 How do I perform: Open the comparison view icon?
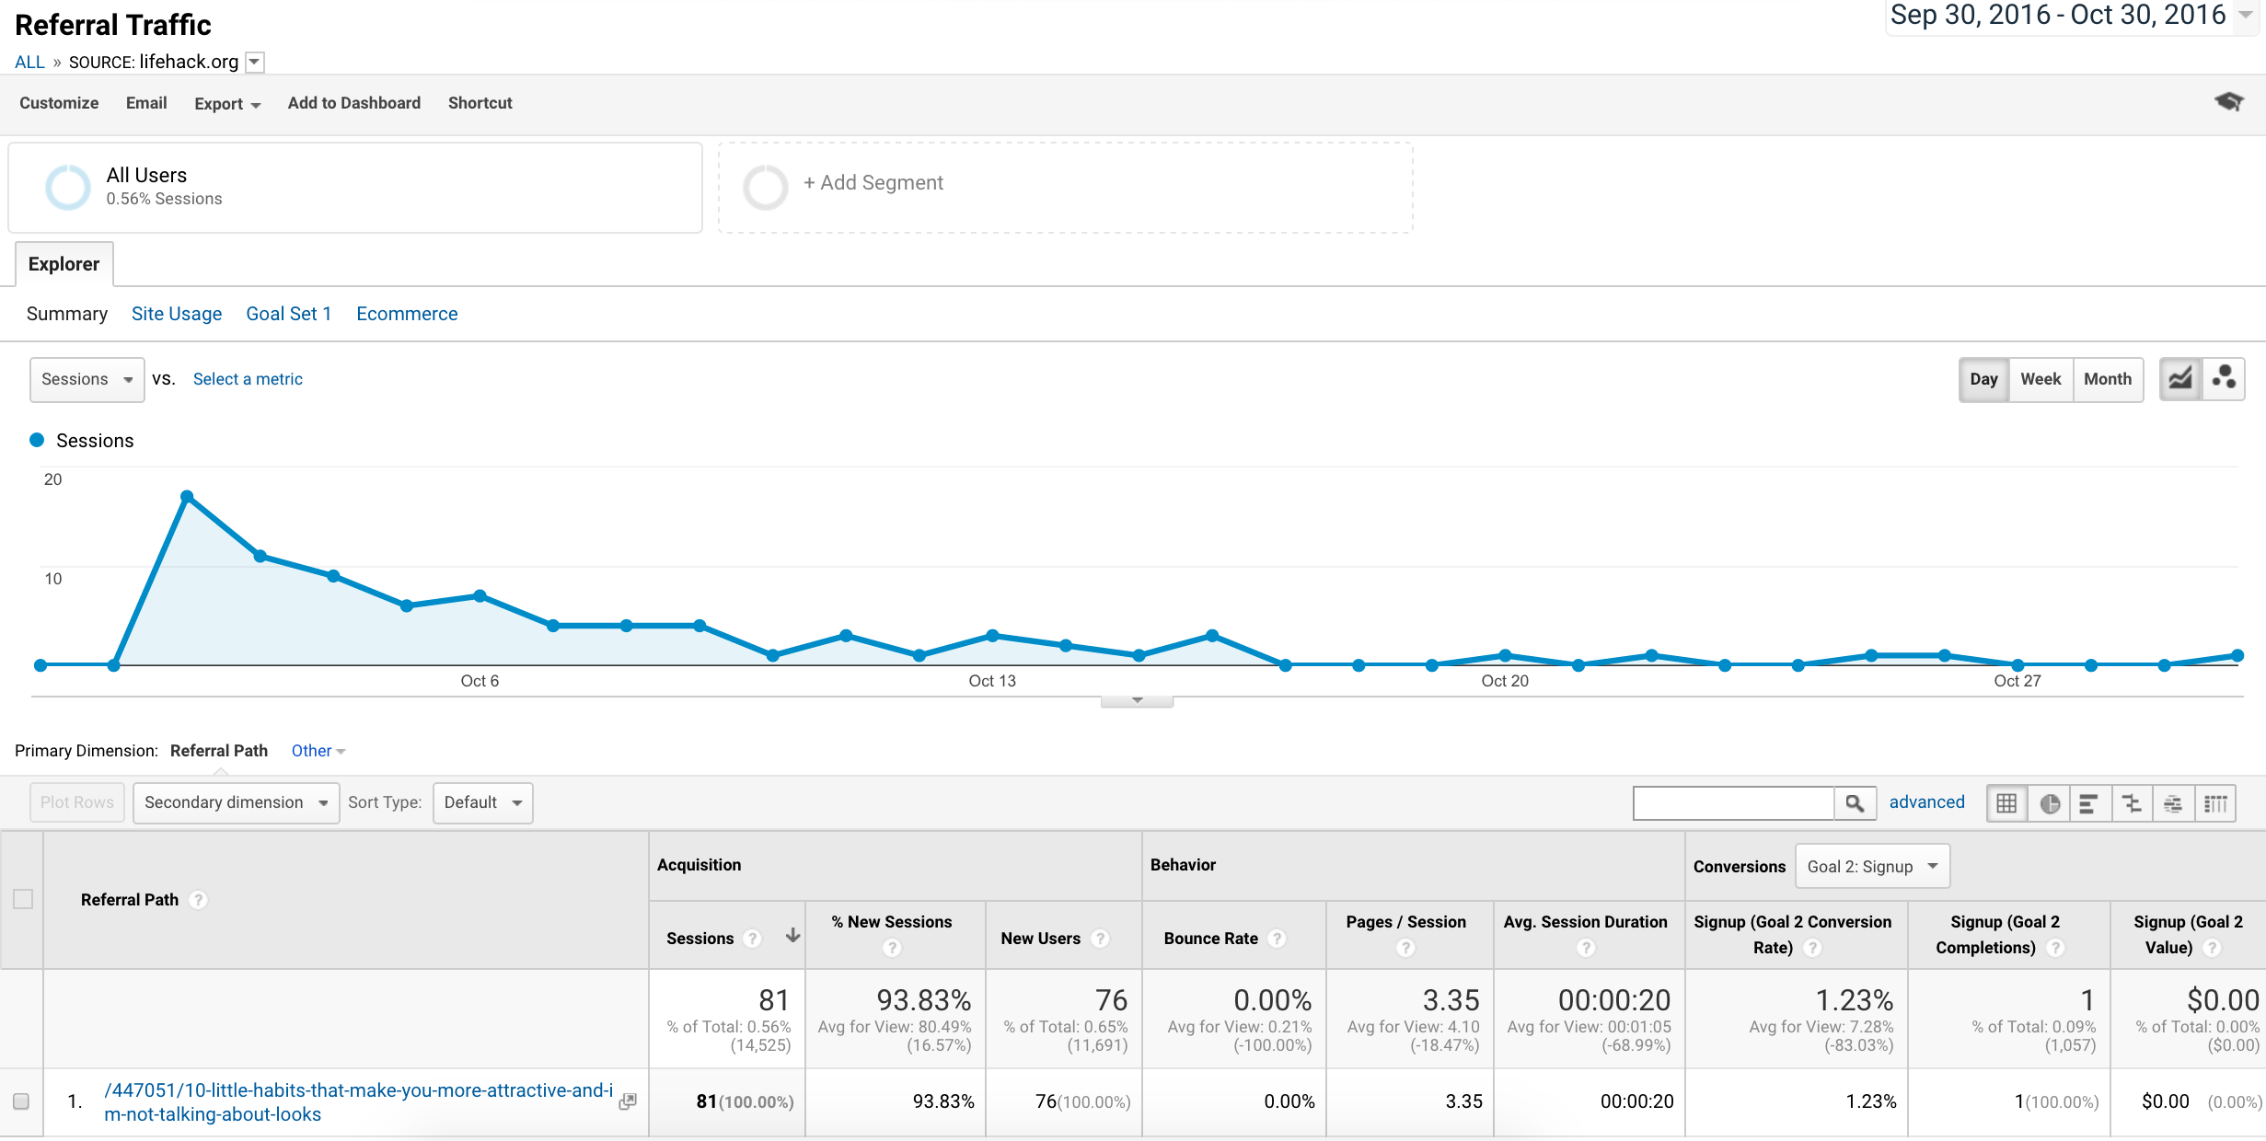coord(2132,803)
